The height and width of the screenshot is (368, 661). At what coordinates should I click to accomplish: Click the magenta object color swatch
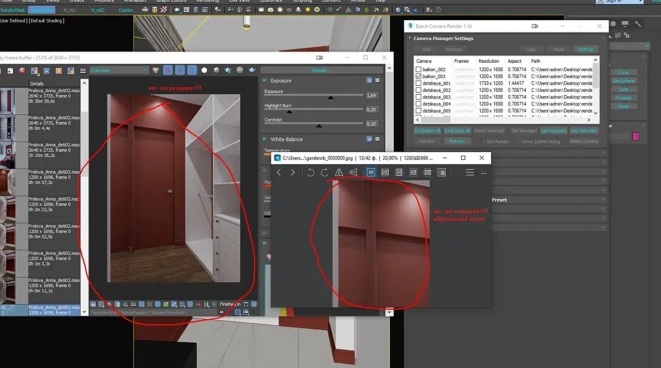pyautogui.click(x=636, y=136)
